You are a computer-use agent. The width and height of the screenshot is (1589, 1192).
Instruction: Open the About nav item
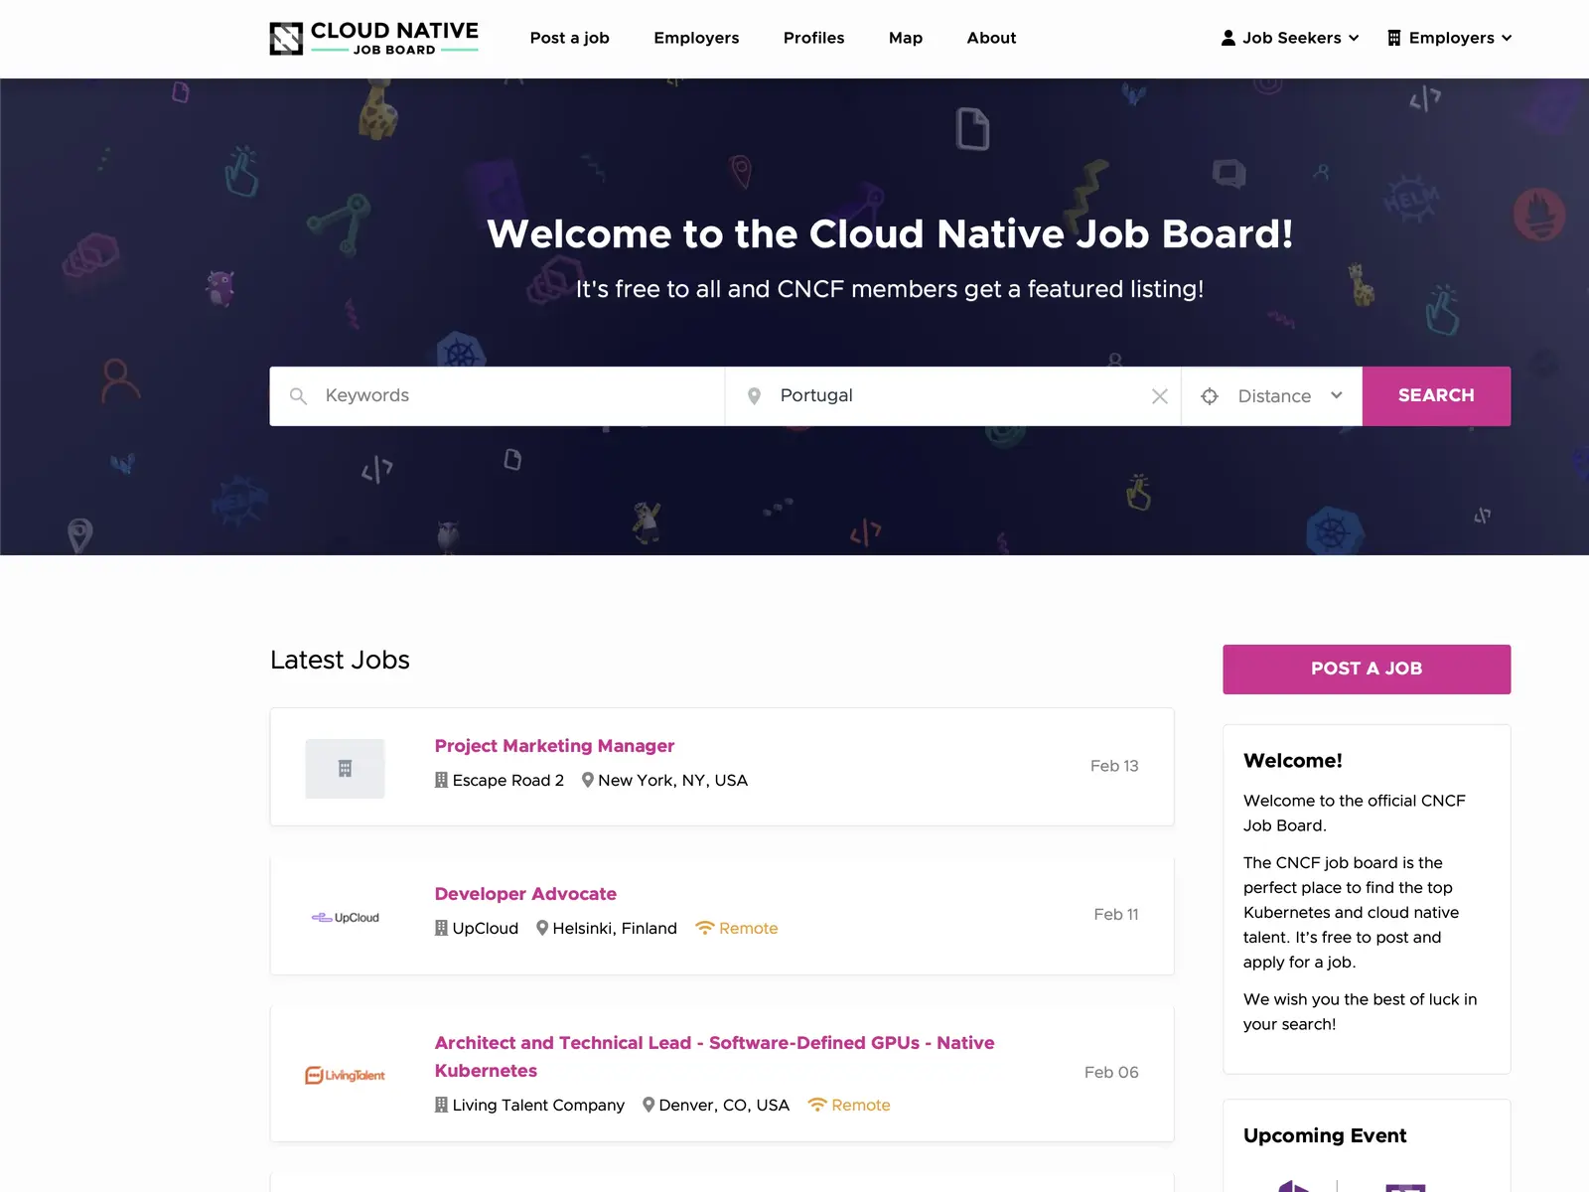click(x=991, y=38)
